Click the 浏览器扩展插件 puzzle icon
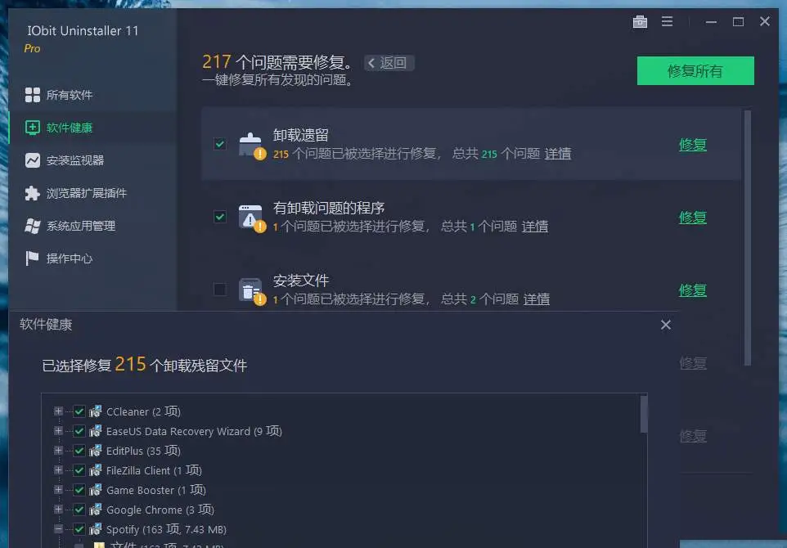This screenshot has width=787, height=548. point(33,193)
